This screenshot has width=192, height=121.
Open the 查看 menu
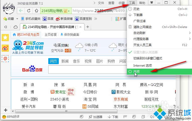click(x=111, y=3)
